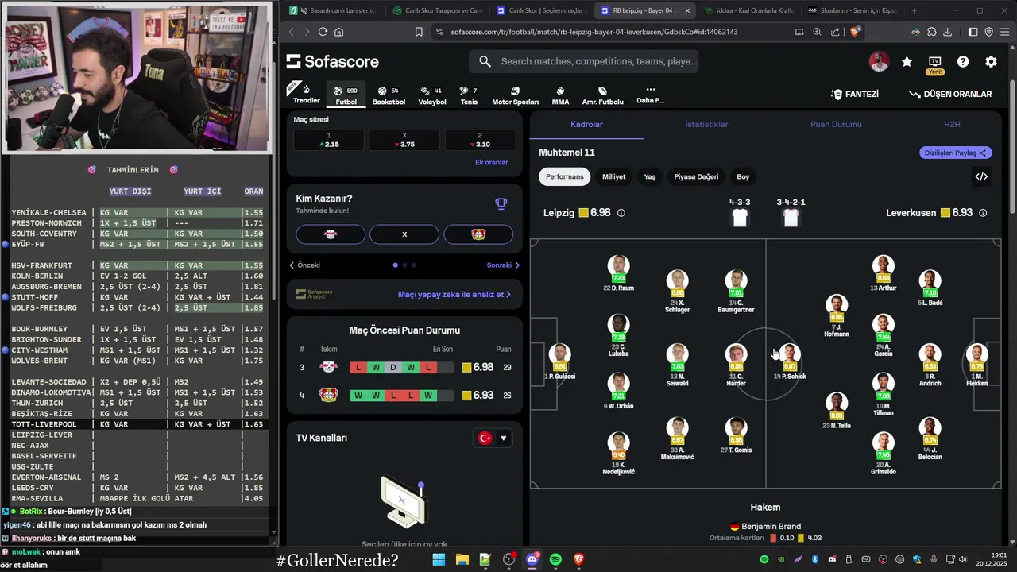
Task: Open Spotify from the Windows taskbar
Action: tap(555, 559)
